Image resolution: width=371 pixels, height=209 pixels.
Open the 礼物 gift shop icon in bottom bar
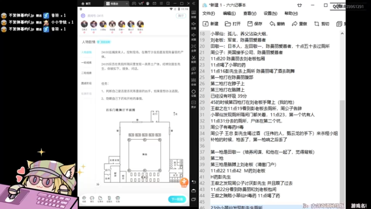click(x=118, y=199)
